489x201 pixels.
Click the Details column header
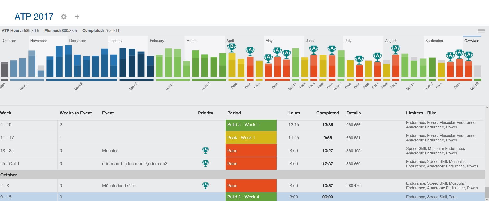354,113
